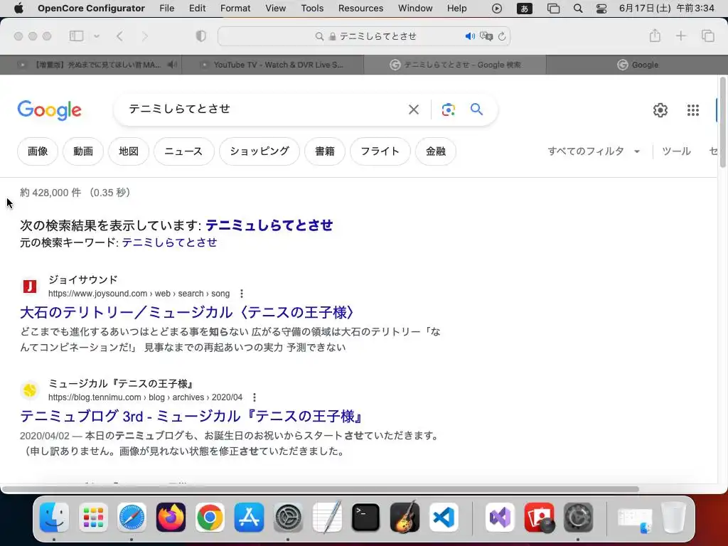The width and height of the screenshot is (728, 546).
Task: Show tab overview in Safari
Action: pos(707,36)
